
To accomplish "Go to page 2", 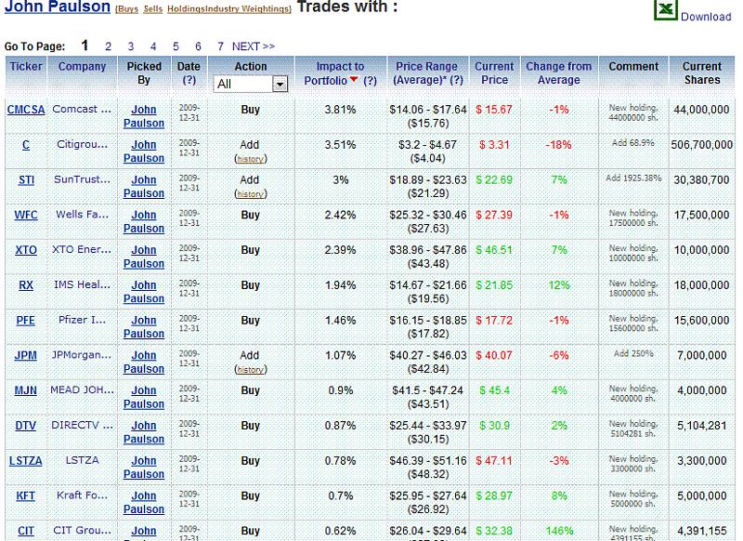I will (x=108, y=46).
